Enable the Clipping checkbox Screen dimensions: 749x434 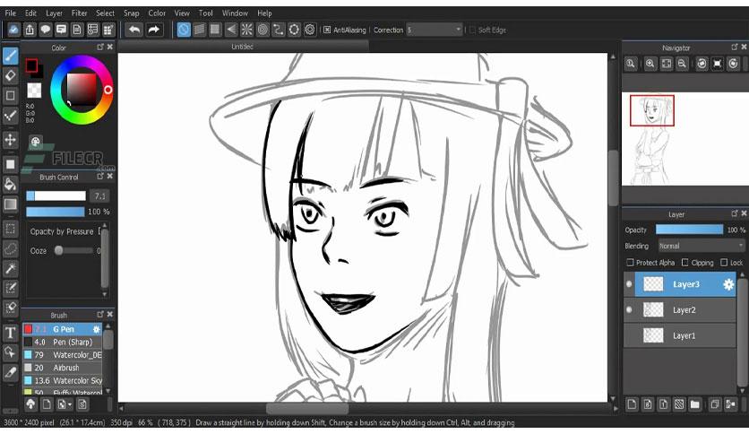click(685, 263)
